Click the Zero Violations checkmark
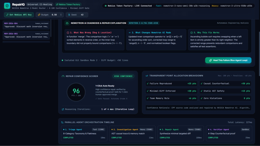The width and height of the screenshot is (260, 146). pos(202,98)
